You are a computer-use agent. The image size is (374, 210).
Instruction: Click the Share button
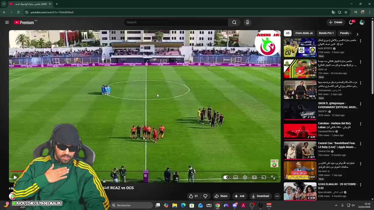(x=221, y=196)
